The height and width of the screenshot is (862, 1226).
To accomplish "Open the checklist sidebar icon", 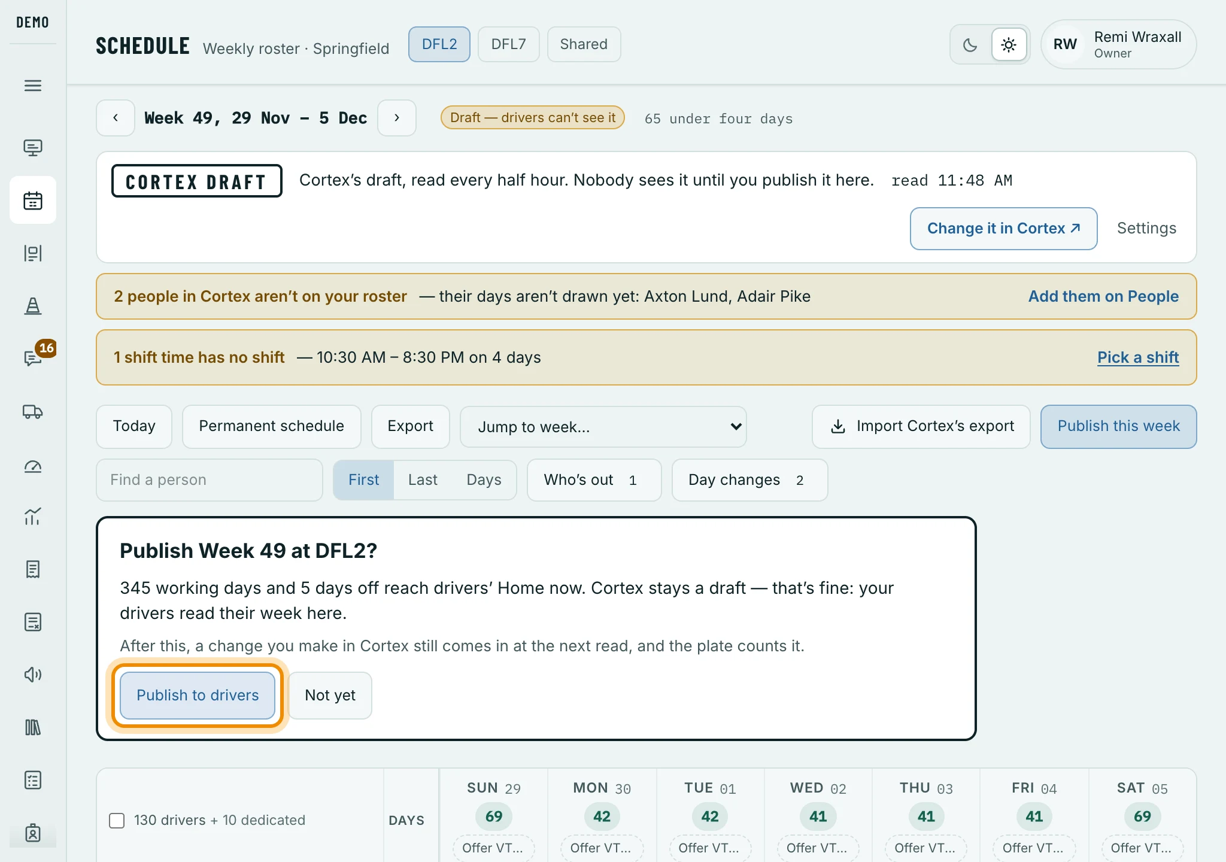I will pos(33,780).
